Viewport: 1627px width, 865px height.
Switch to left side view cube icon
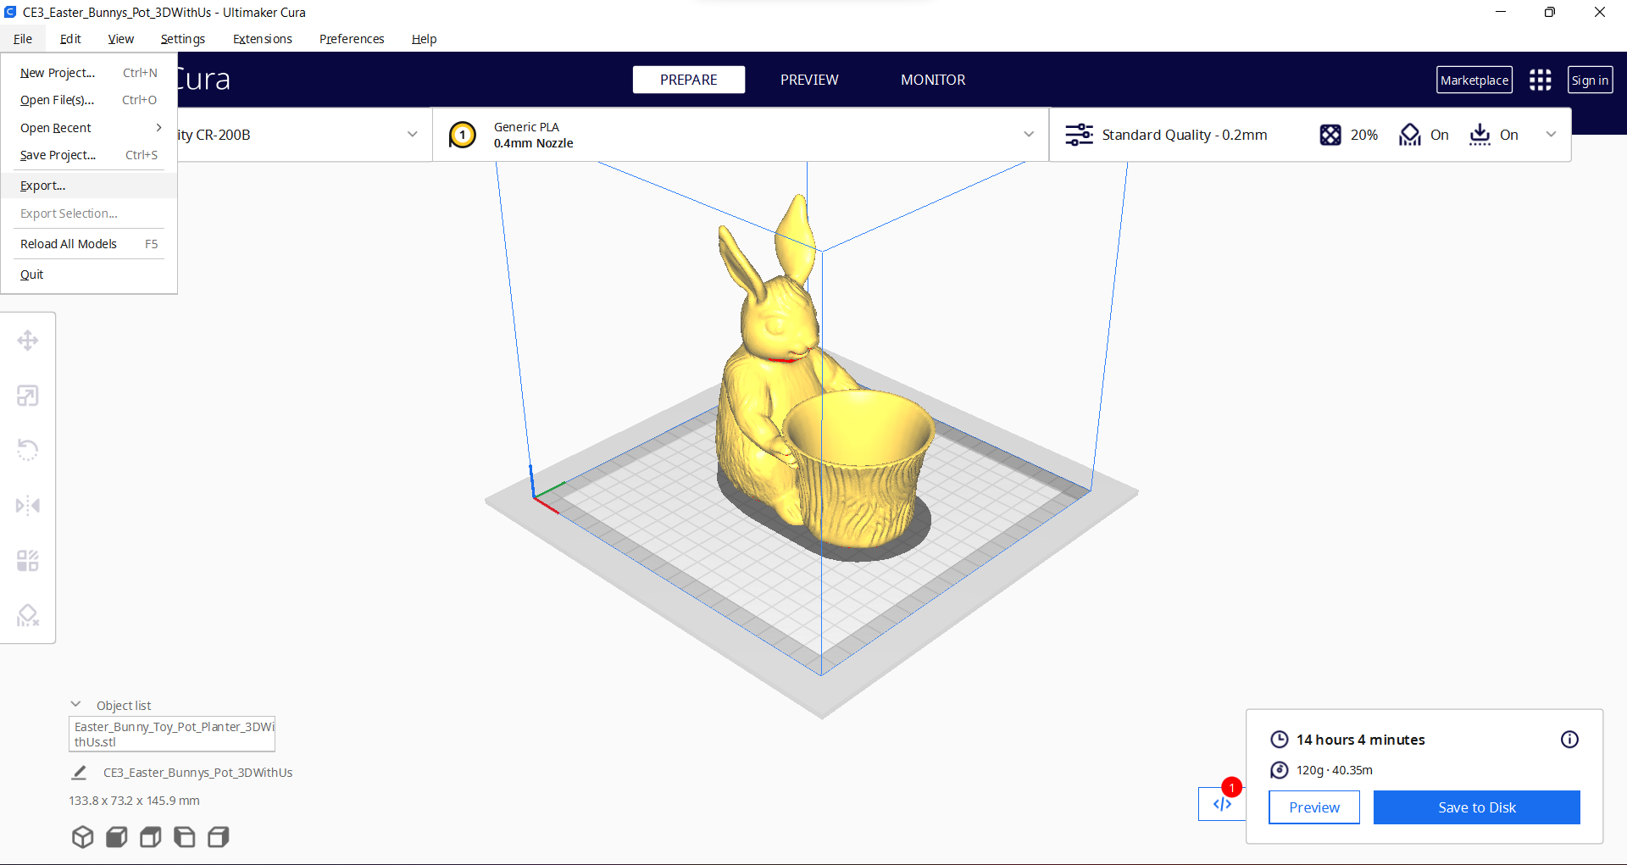tap(185, 837)
